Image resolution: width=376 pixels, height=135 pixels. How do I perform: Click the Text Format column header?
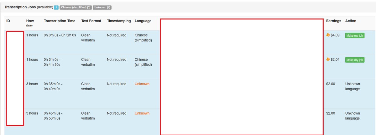click(91, 21)
